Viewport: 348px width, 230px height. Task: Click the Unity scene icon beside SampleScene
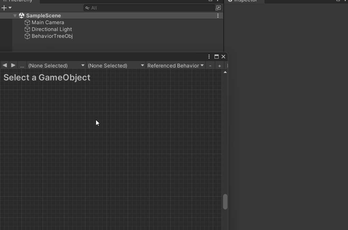pos(21,16)
